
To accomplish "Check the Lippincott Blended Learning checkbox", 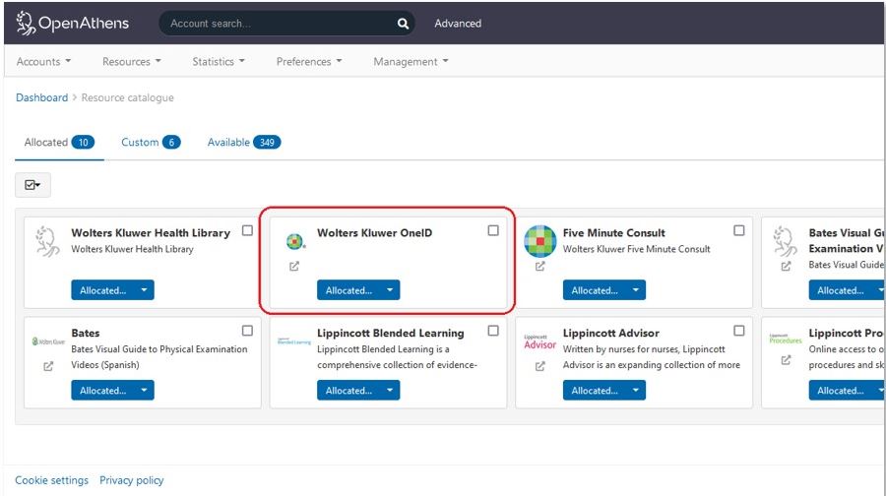I will click(493, 331).
